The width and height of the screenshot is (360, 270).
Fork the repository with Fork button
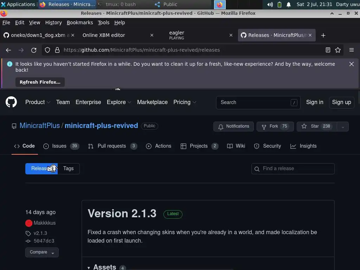click(x=275, y=127)
